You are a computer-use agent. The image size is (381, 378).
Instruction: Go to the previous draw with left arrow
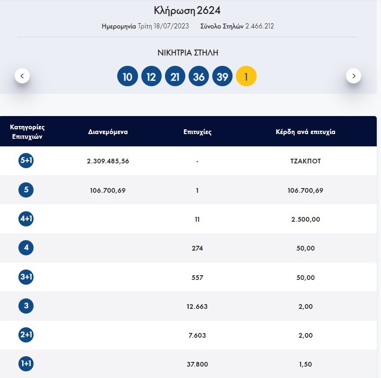(x=22, y=76)
